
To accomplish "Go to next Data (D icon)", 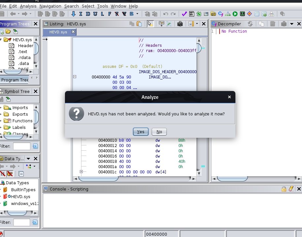I will click(88, 14).
